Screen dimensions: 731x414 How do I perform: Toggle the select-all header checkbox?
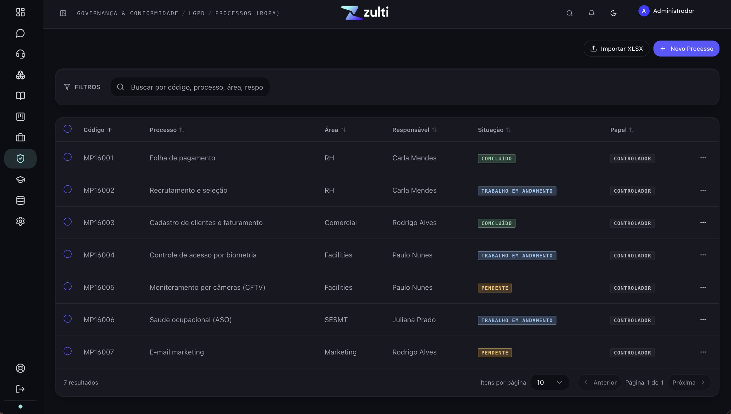pyautogui.click(x=68, y=129)
